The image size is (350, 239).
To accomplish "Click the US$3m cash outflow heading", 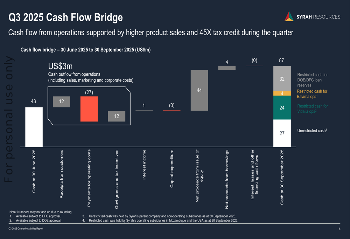I will [60, 66].
